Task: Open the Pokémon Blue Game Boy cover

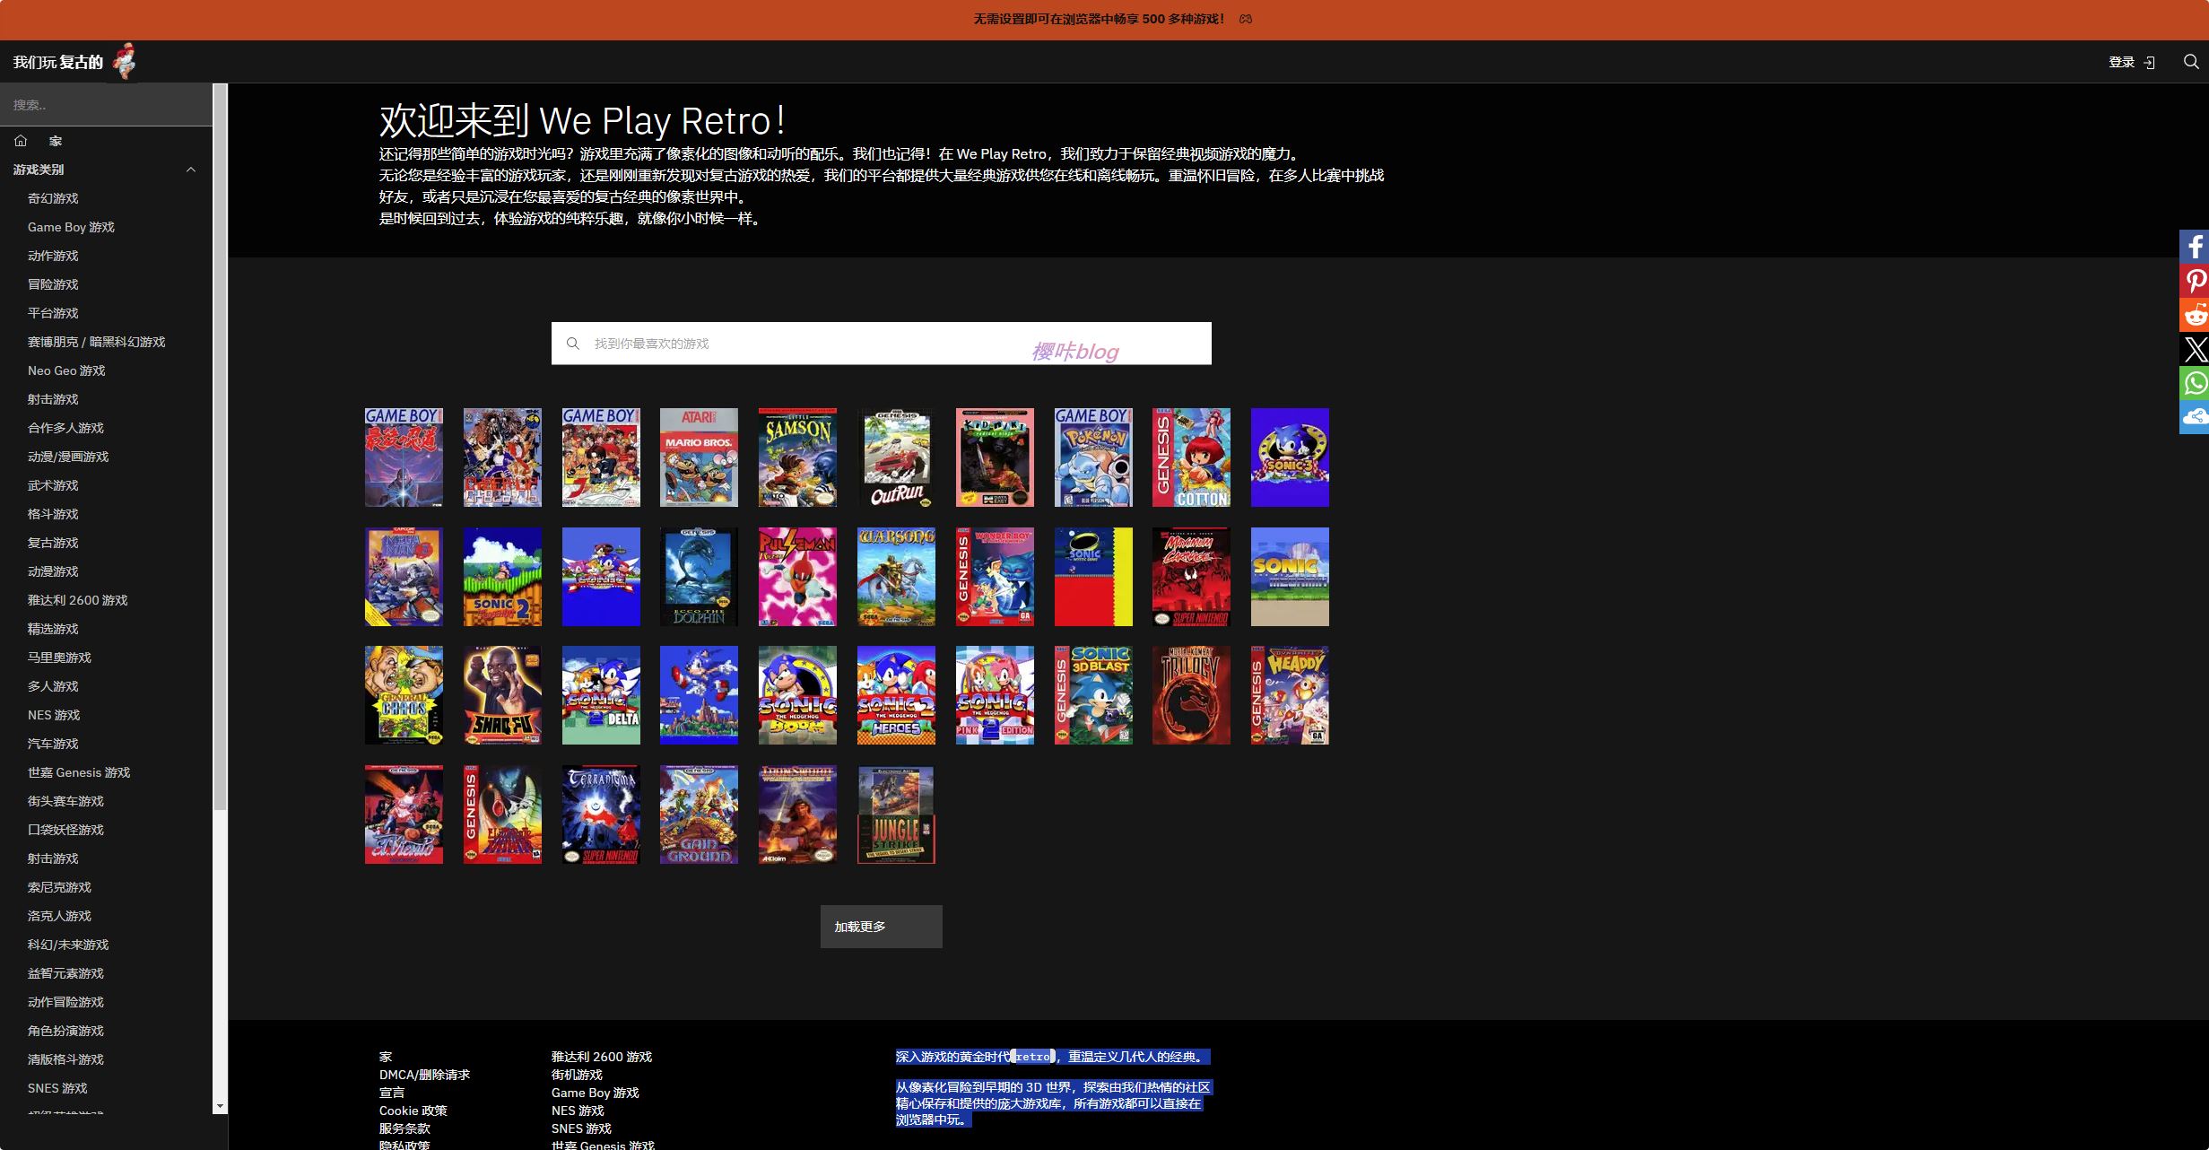Action: coord(1093,457)
